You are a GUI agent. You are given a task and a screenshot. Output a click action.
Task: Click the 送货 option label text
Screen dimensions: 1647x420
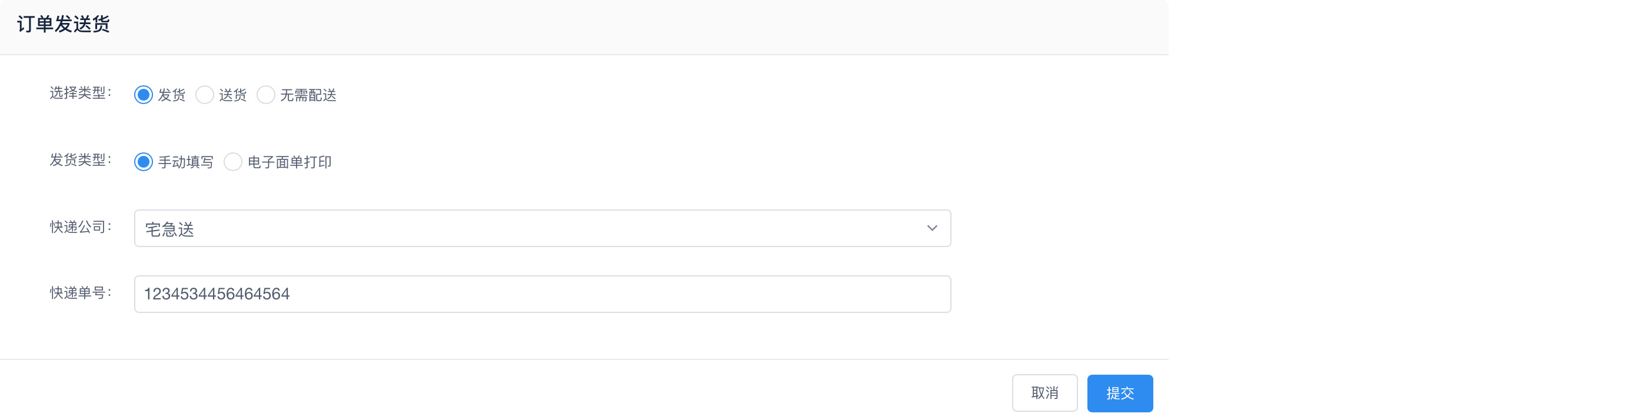[x=233, y=95]
